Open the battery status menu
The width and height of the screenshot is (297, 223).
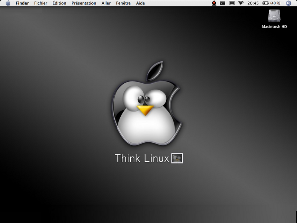(271, 3)
